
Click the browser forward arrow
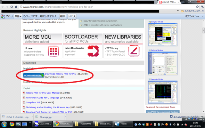(7, 7)
